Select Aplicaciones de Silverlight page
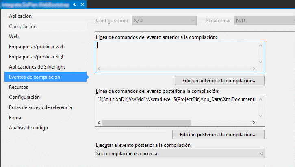The image size is (295, 167). [x=37, y=67]
